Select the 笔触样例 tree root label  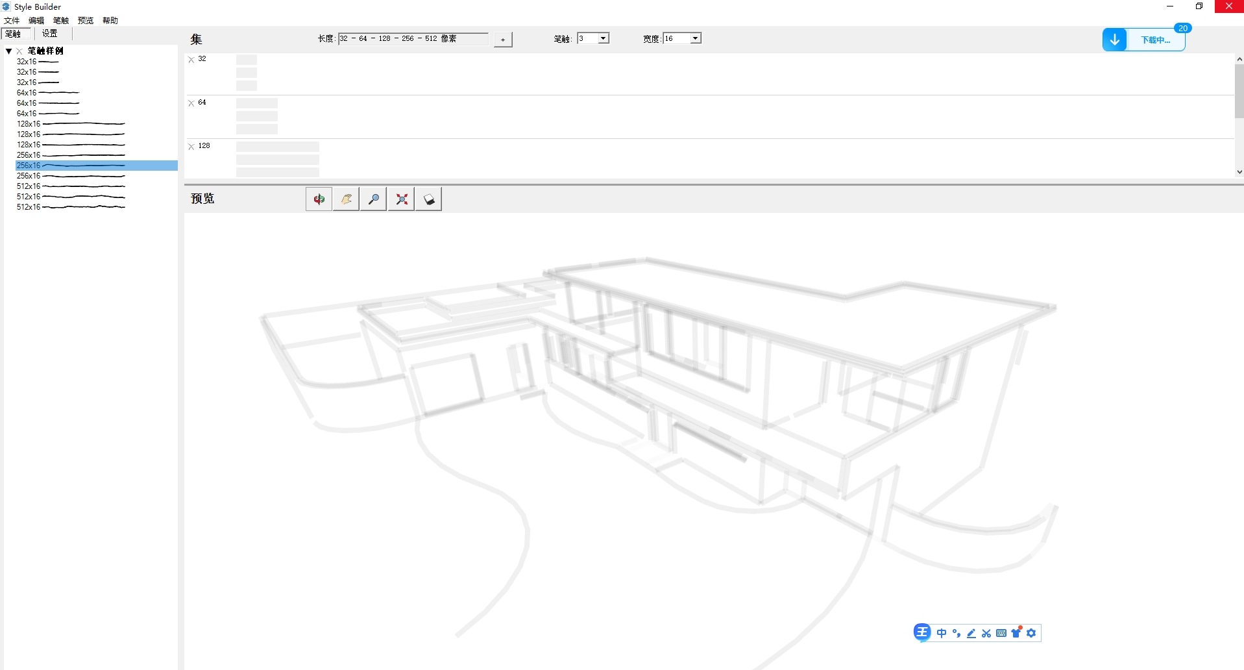[x=45, y=51]
